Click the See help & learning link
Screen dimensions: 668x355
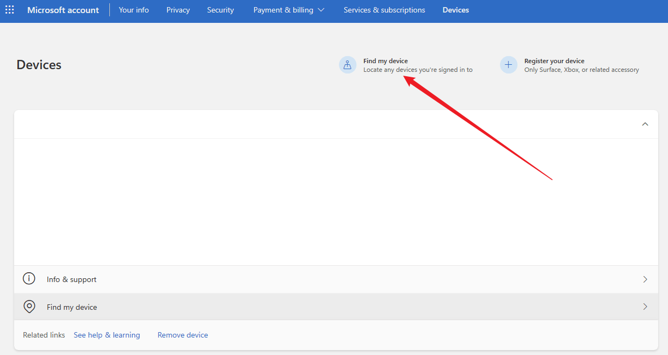[x=107, y=335]
